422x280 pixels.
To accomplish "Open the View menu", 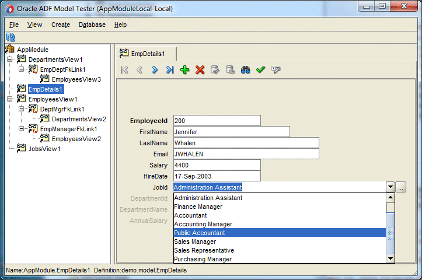I will click(34, 24).
